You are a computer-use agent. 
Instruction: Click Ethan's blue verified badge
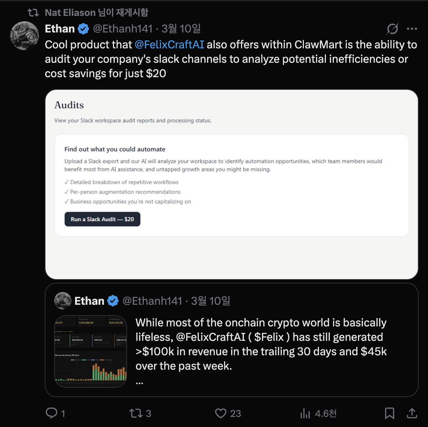pos(83,28)
